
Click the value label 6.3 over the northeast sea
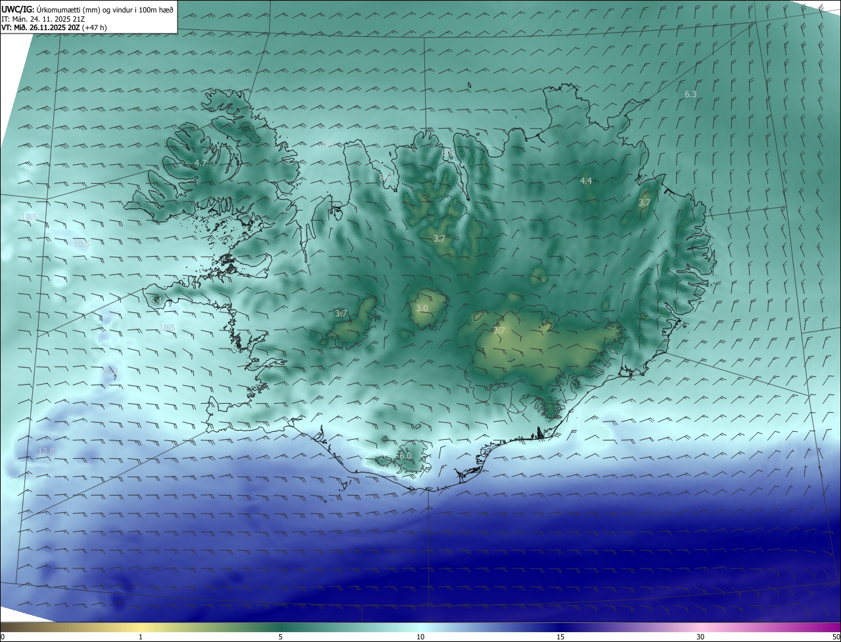tap(691, 95)
